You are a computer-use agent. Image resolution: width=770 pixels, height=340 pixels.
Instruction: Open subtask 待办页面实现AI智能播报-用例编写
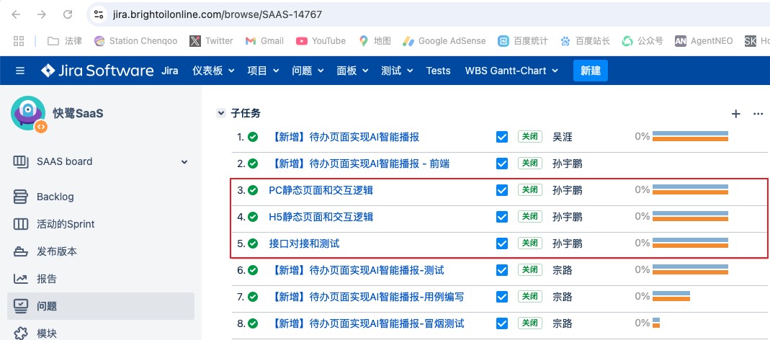click(x=367, y=297)
